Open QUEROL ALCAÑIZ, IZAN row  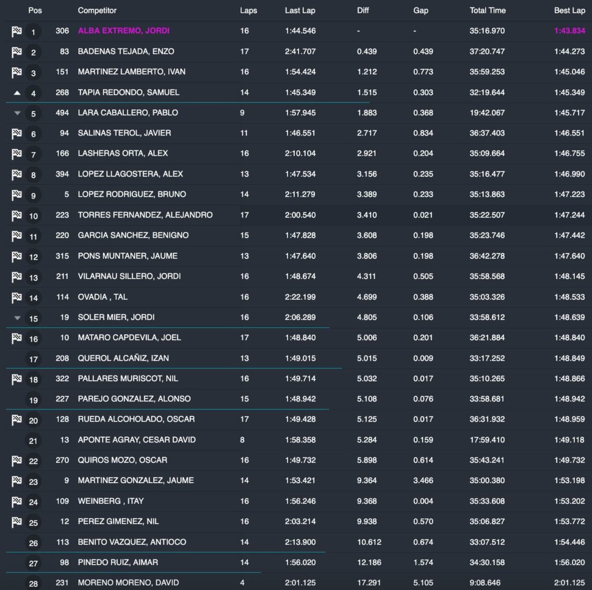point(123,358)
